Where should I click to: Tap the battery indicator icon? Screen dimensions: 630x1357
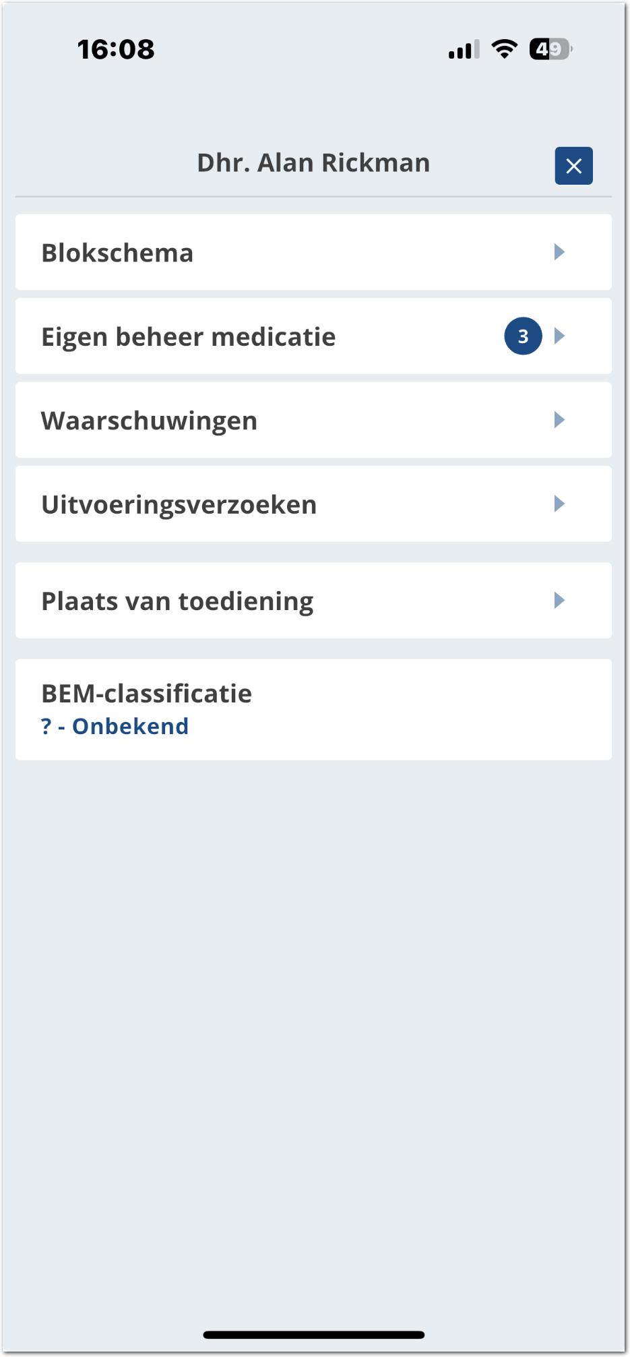[550, 49]
